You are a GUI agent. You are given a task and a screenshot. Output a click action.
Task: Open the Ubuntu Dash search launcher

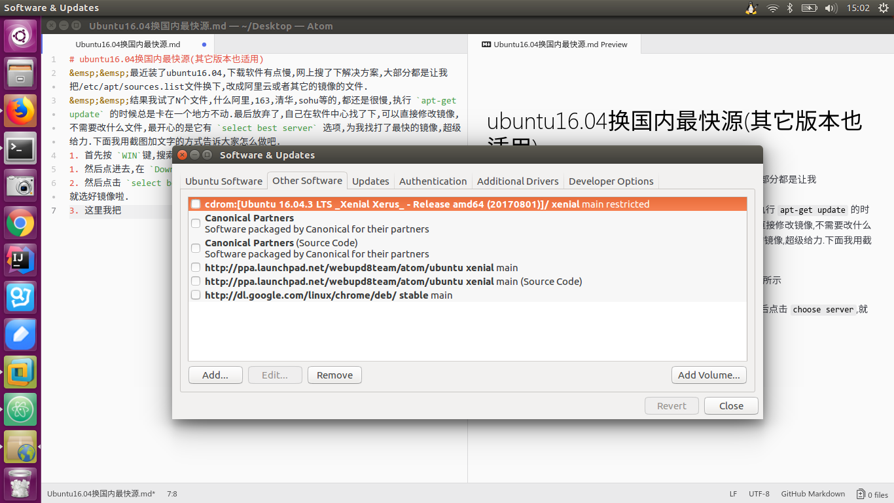(x=21, y=35)
